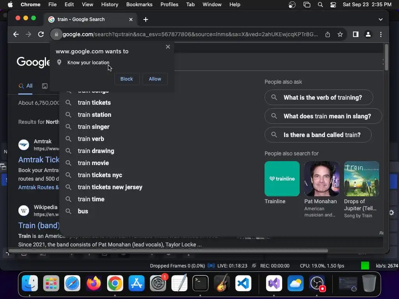Open a new browser tab
Screen dimensions: 399x299
(x=146, y=19)
